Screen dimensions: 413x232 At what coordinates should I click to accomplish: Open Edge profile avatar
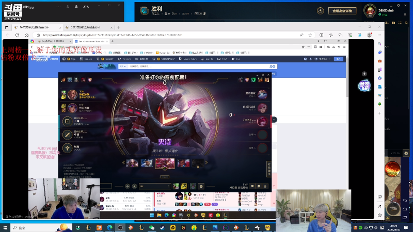369,35
